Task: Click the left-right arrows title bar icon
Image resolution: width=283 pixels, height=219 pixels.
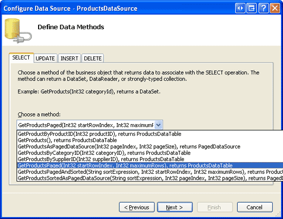Action: point(240,8)
